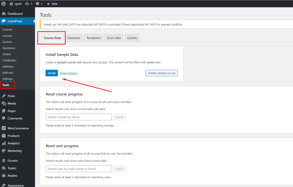Open WooCommerce from the sidebar
The height and width of the screenshot is (187, 293).
[18, 128]
